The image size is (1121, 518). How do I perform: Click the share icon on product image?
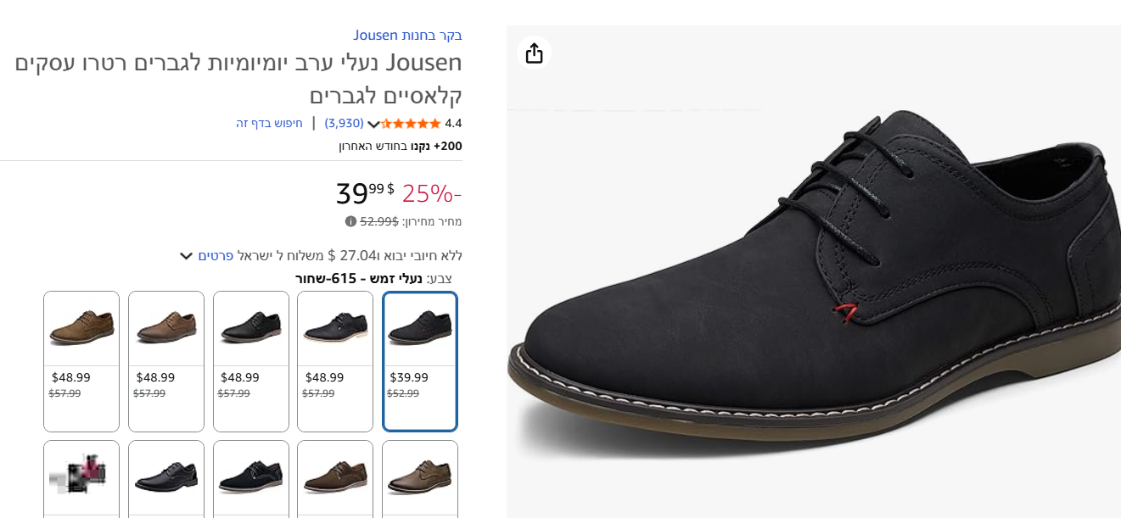click(534, 53)
